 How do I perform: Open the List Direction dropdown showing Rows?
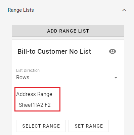click(x=68, y=78)
